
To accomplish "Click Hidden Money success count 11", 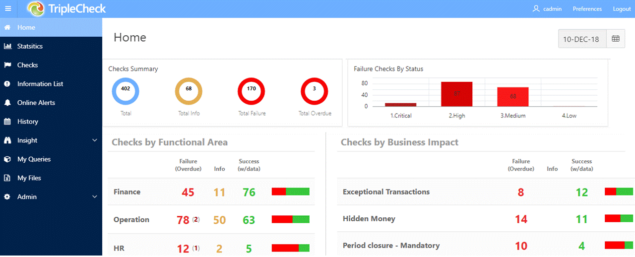I will [x=582, y=219].
